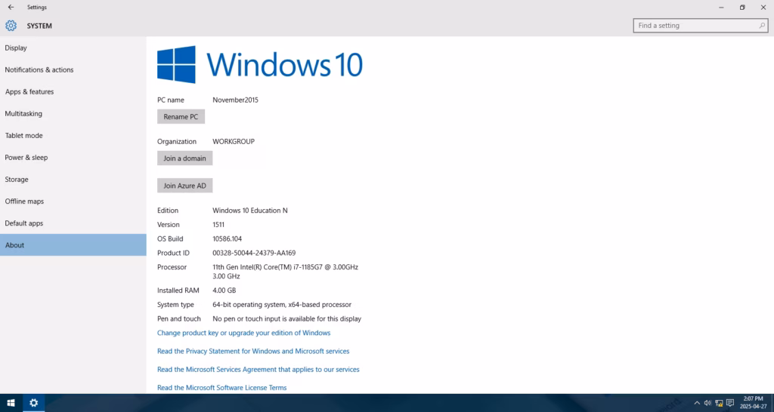
Task: Go to Multitasking settings
Action: [73, 114]
